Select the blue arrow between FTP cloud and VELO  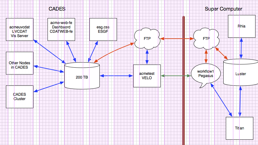pyautogui.click(x=147, y=57)
